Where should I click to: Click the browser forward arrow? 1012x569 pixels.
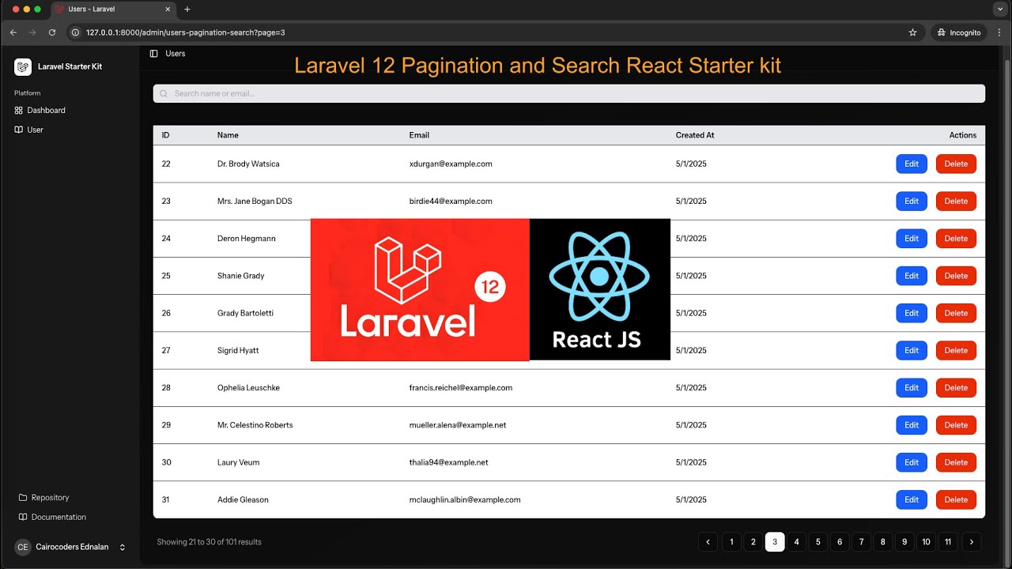click(32, 32)
